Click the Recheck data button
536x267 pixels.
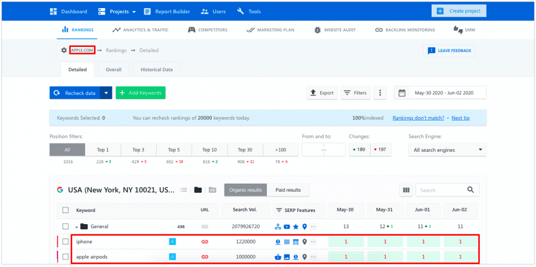point(75,93)
